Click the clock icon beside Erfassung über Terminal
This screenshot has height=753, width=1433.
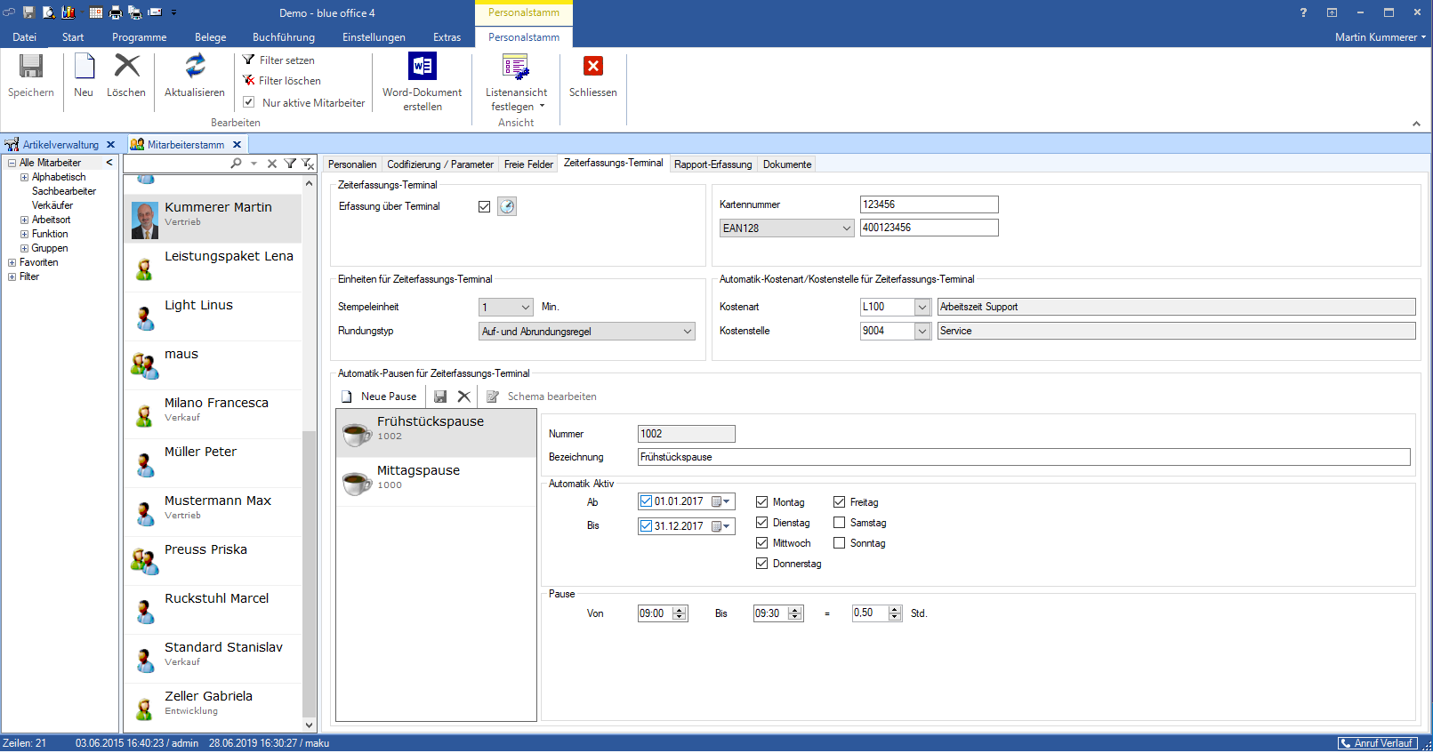507,206
